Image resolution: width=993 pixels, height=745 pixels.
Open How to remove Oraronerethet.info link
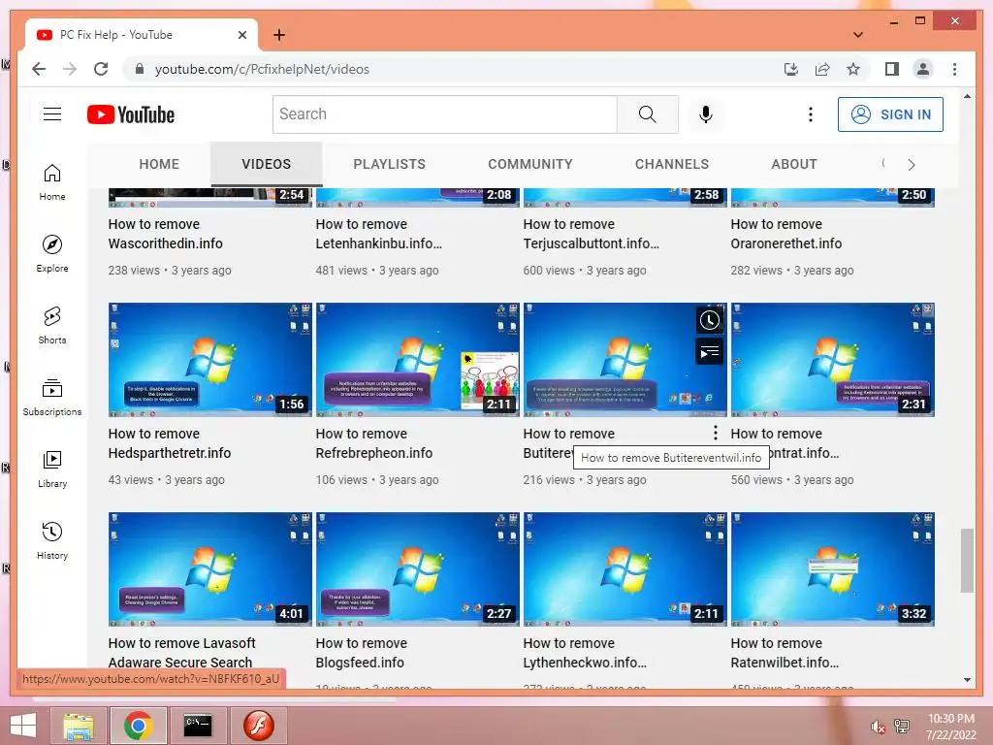point(785,234)
